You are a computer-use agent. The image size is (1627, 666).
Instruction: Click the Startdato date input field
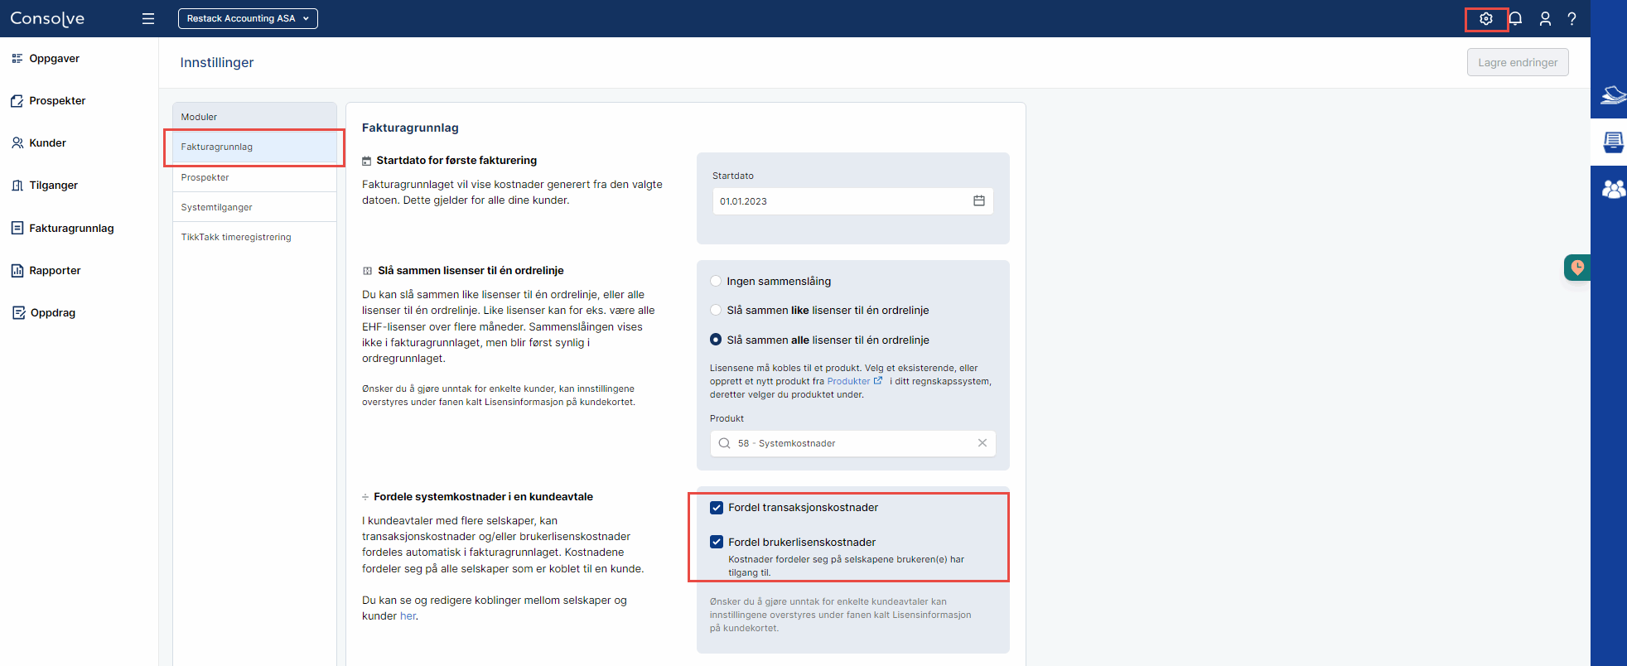[852, 201]
